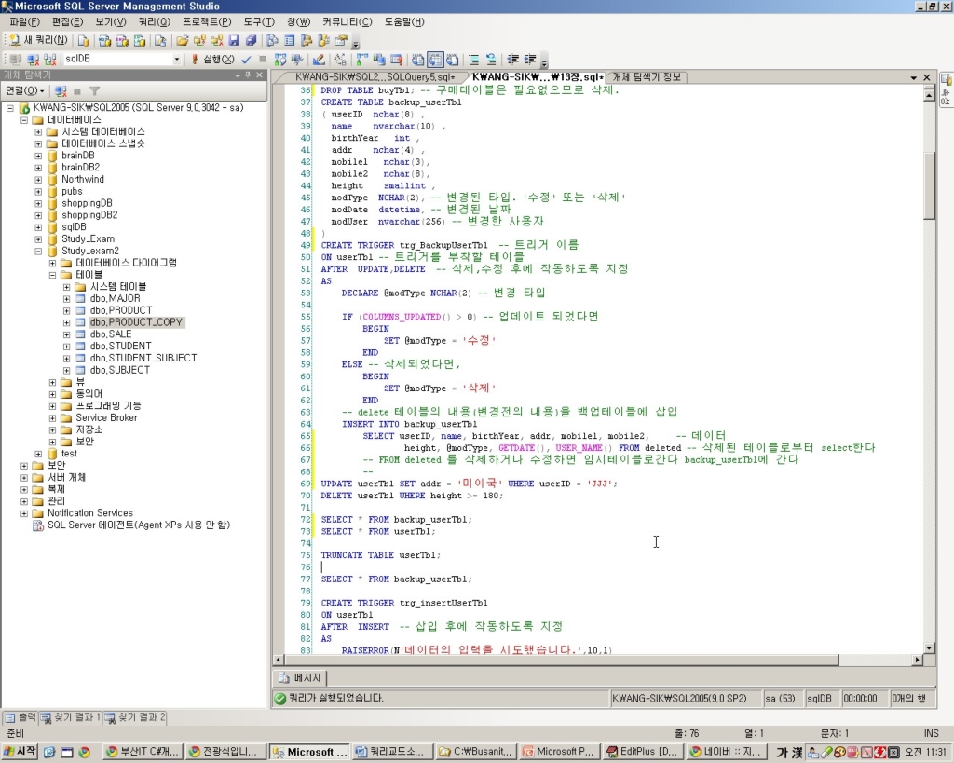Image resolution: width=954 pixels, height=763 pixels.
Task: Click the Object Explorer filter funnel icon
Action: pos(94,90)
